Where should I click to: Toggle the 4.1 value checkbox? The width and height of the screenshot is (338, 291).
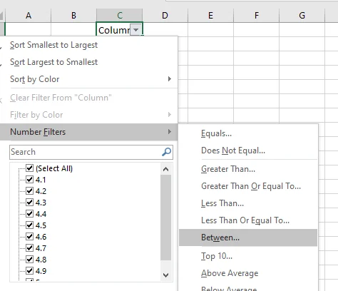(30, 179)
